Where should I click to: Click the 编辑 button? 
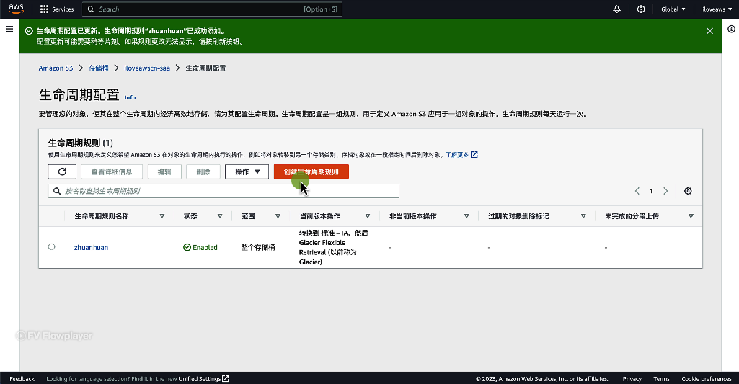click(164, 171)
